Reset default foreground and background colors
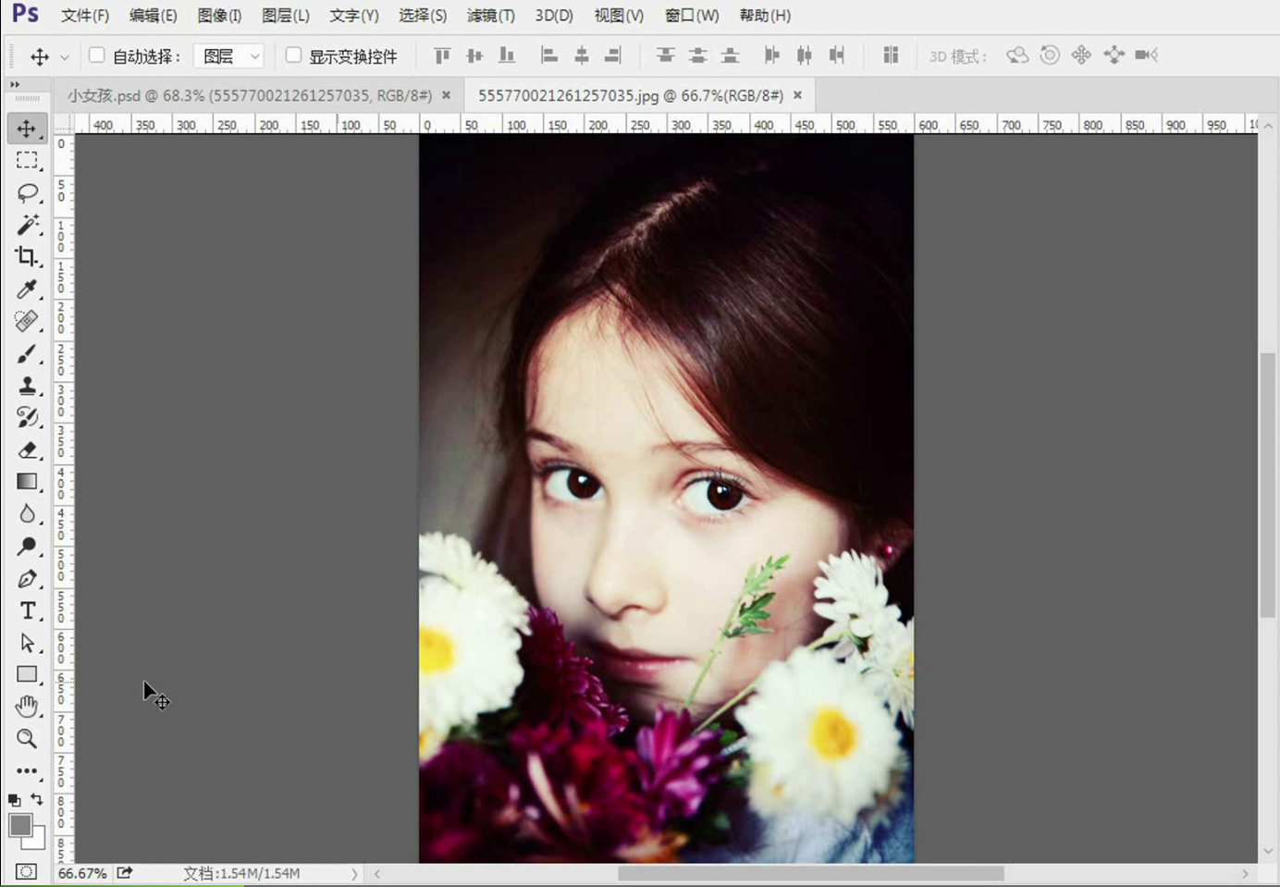1280x887 pixels. [14, 800]
